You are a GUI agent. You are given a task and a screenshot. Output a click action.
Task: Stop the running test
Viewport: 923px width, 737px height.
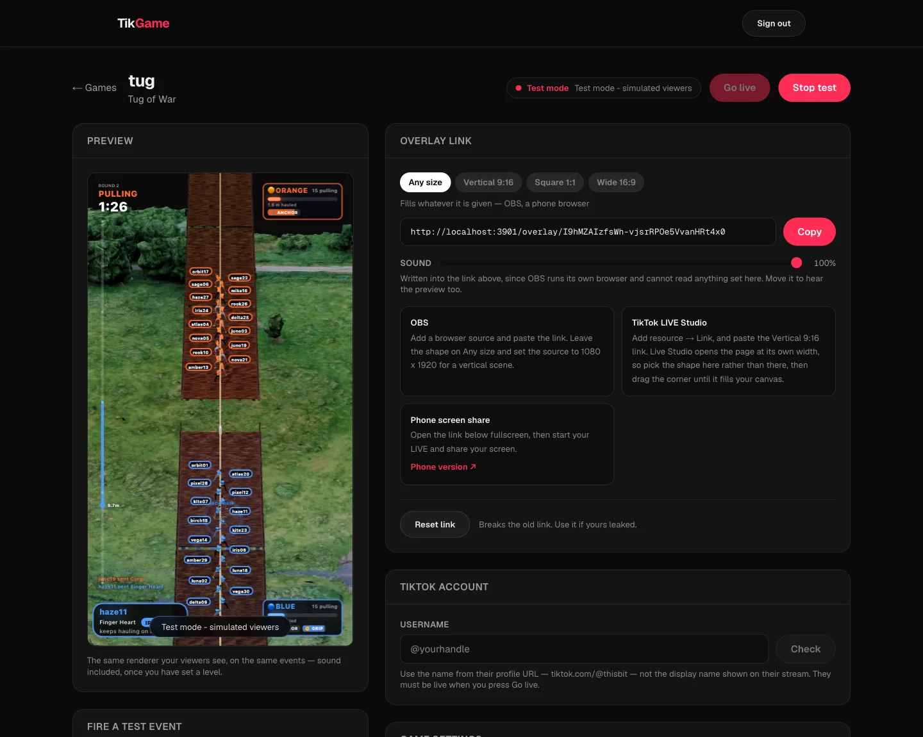[814, 88]
